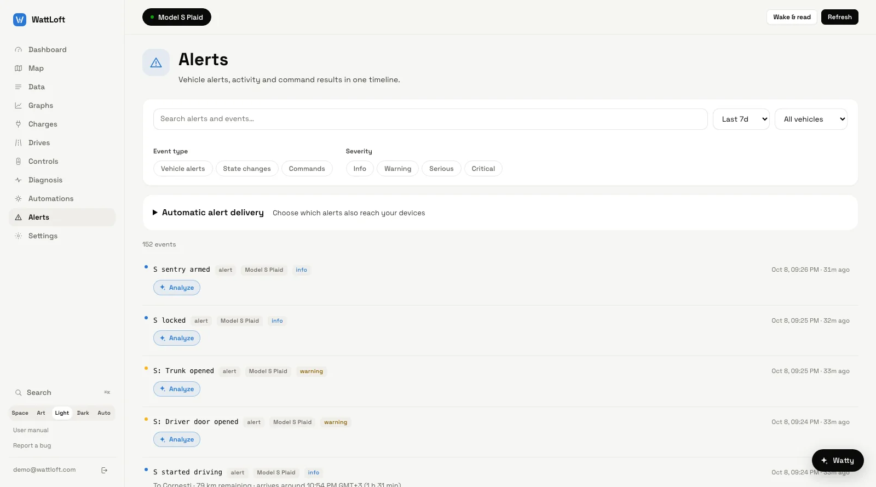Screen dimensions: 876x487
Task: Open the sidebar Search box
Action: (x=62, y=393)
